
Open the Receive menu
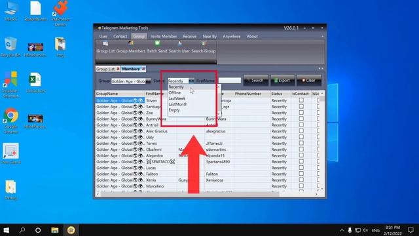pos(190,37)
